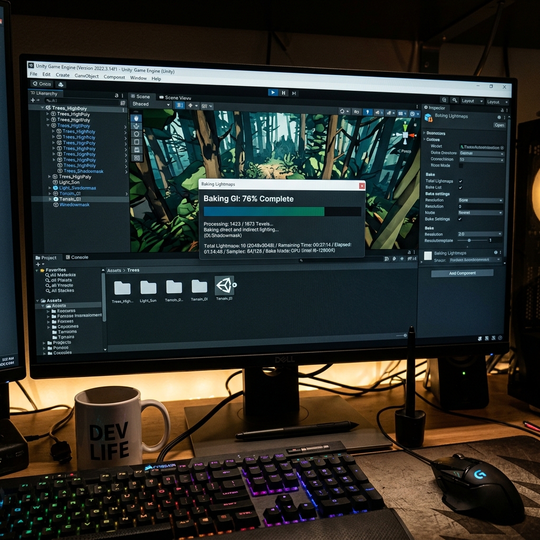Open the Guike Drestore dropdown
Image resolution: width=540 pixels, height=540 pixels.
click(x=481, y=153)
